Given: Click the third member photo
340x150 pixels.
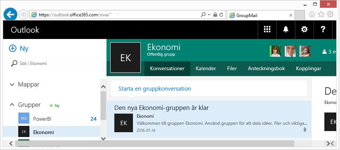Looking at the screenshot, I should click(305, 51).
